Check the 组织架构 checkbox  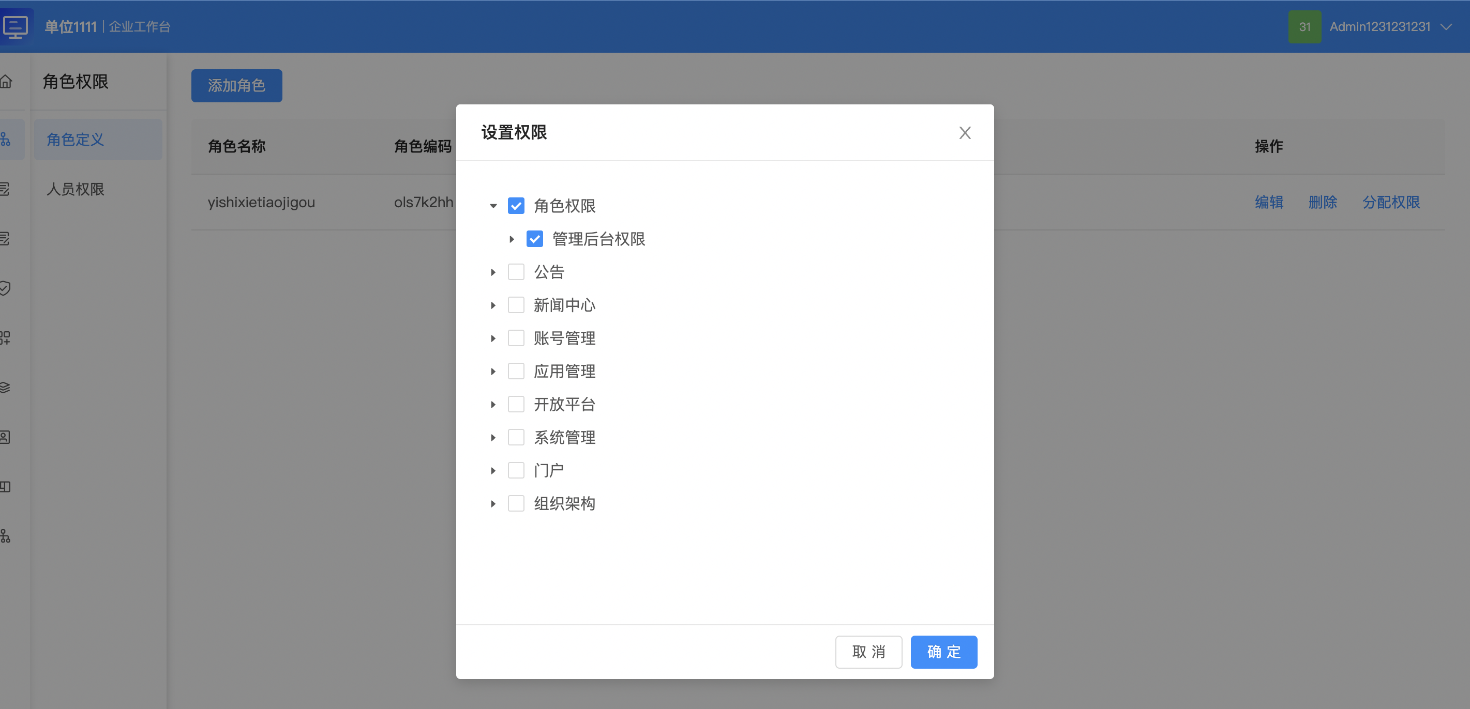(516, 503)
